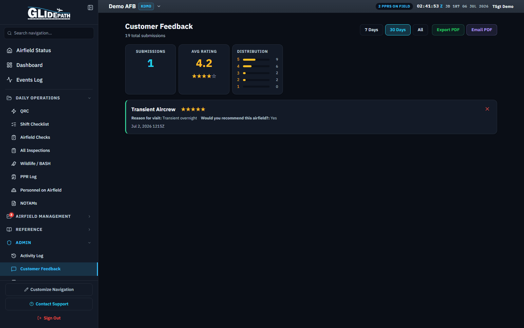Click Customize Navigation button
Screen dimensions: 524x328
[x=49, y=290]
